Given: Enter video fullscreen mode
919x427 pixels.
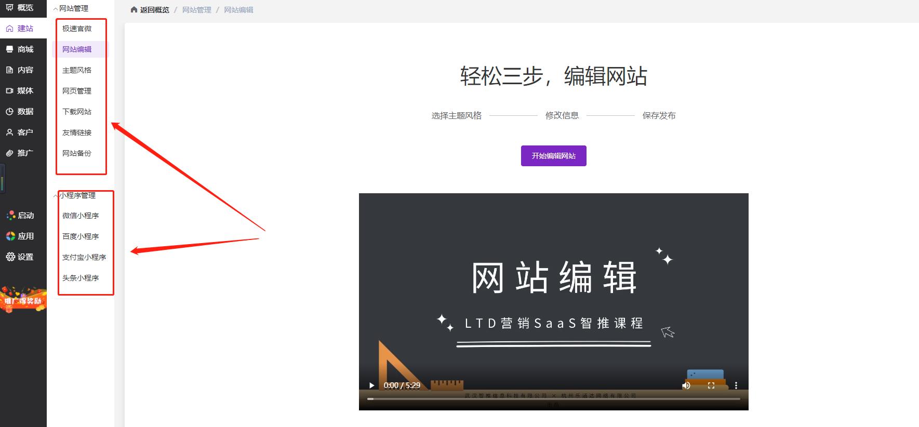Looking at the screenshot, I should (x=711, y=385).
